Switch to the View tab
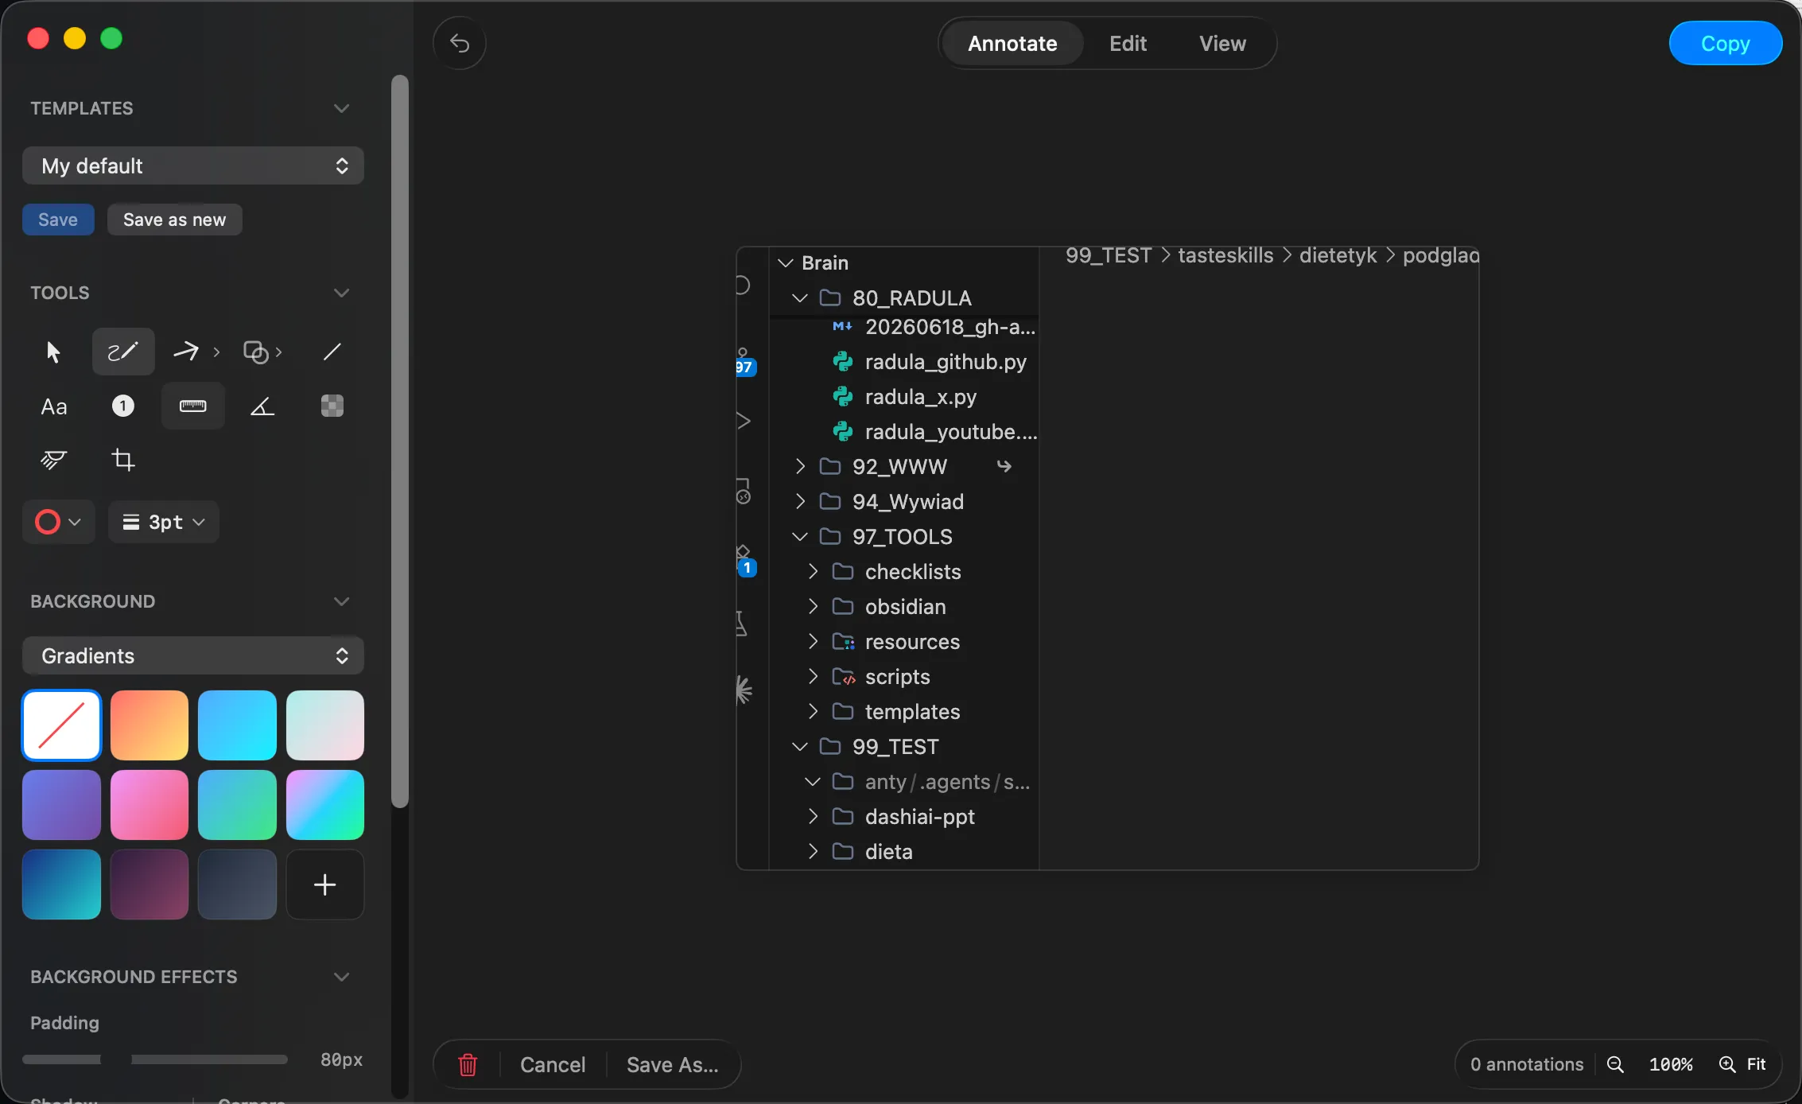Image resolution: width=1802 pixels, height=1104 pixels. (1222, 43)
